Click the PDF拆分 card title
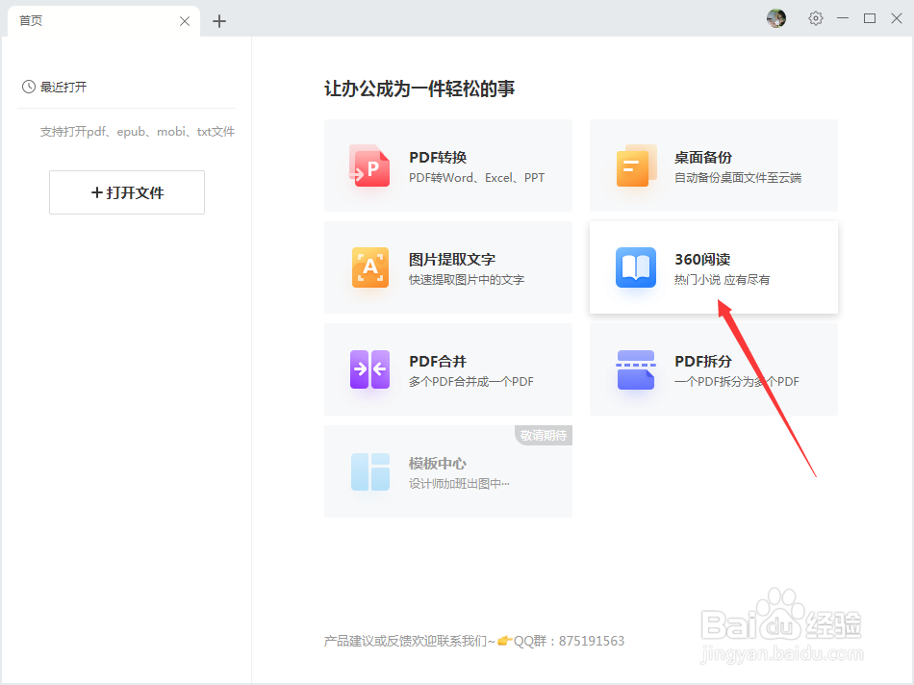Screen dimensions: 914x685 [703, 362]
